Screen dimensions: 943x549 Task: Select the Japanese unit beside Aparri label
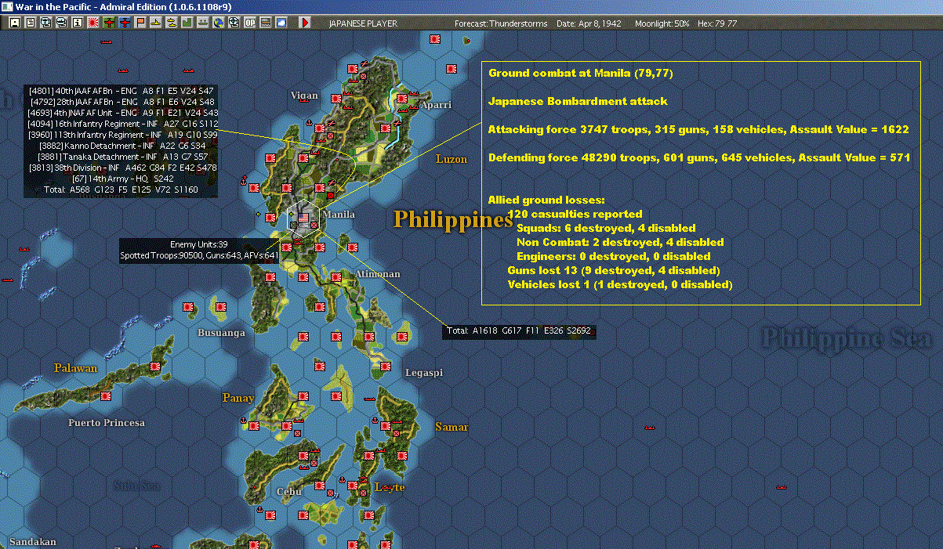[x=402, y=99]
